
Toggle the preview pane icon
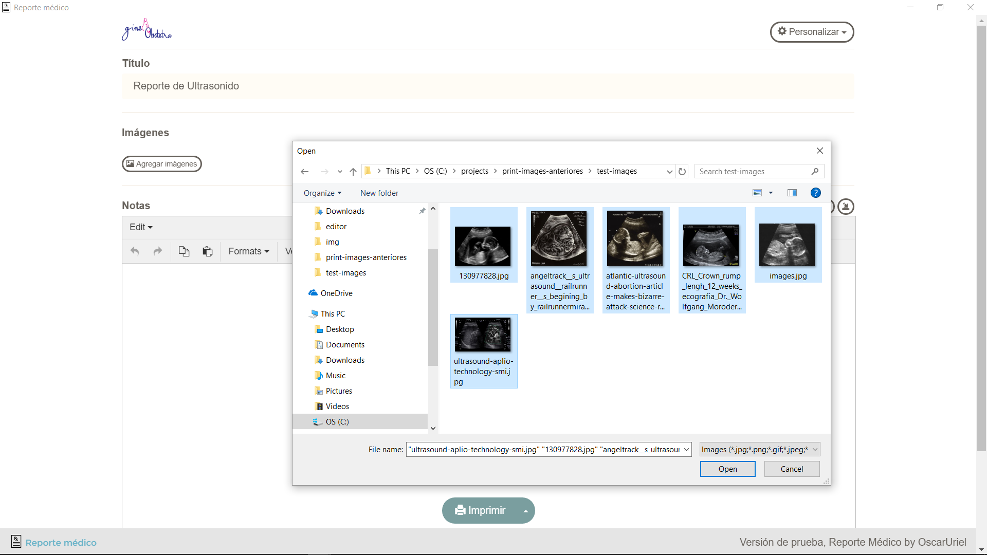(x=792, y=193)
